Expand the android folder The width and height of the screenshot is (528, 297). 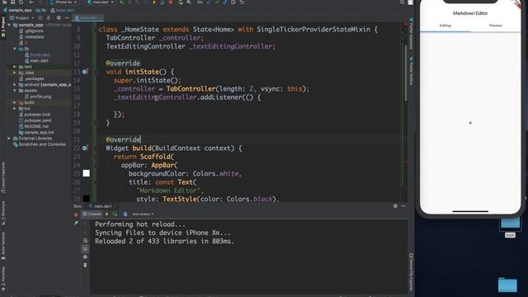pyautogui.click(x=15, y=84)
